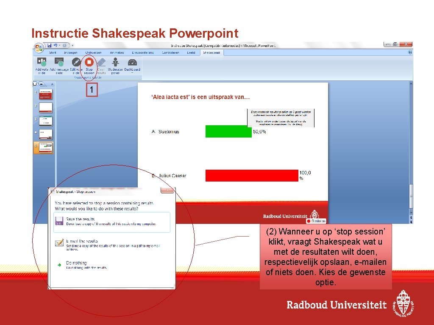Image resolution: width=434 pixels, height=325 pixels.
Task: Click the next slide double-arrow button
Action: point(411,222)
